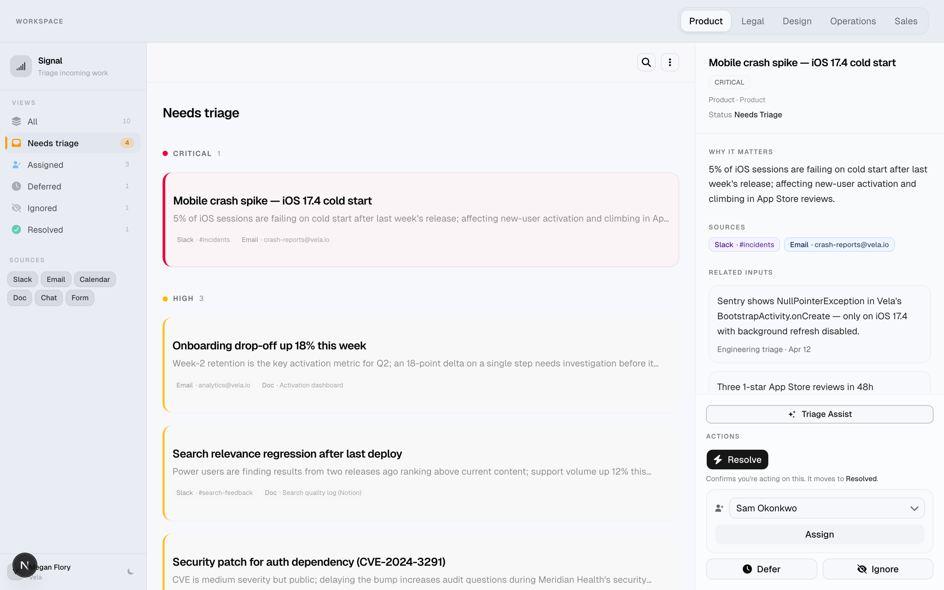Click the CRITICAL group header

[191, 153]
